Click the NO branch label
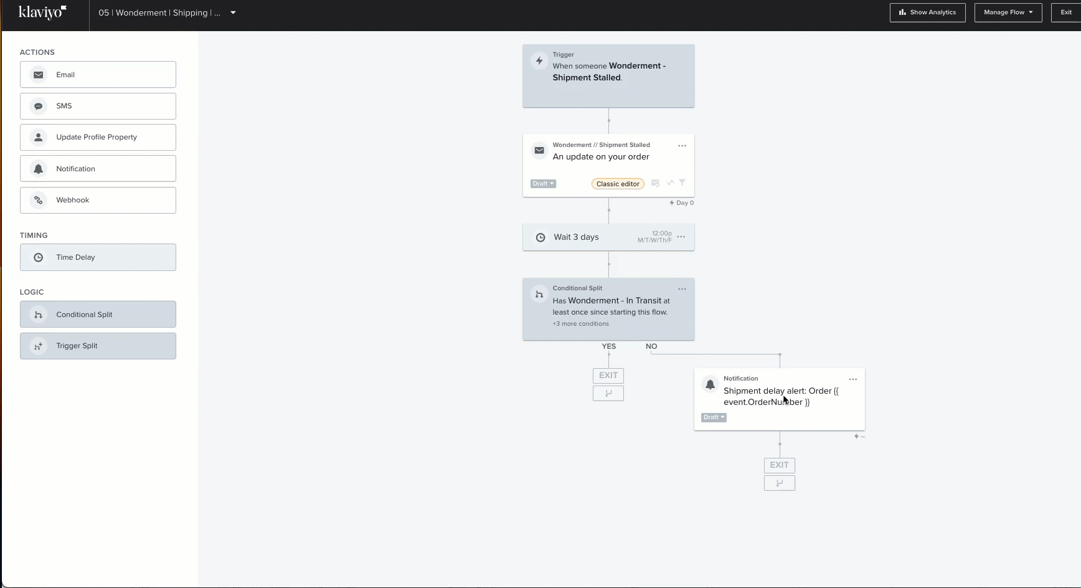Screen dimensions: 1081x588 click(651, 346)
